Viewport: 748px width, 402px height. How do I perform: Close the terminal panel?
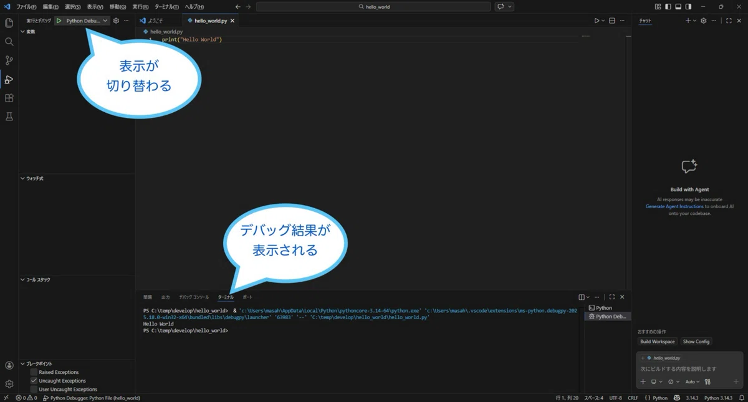click(622, 297)
